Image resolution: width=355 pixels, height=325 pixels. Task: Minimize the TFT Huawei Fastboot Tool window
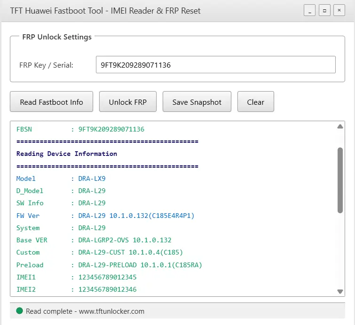pyautogui.click(x=309, y=10)
